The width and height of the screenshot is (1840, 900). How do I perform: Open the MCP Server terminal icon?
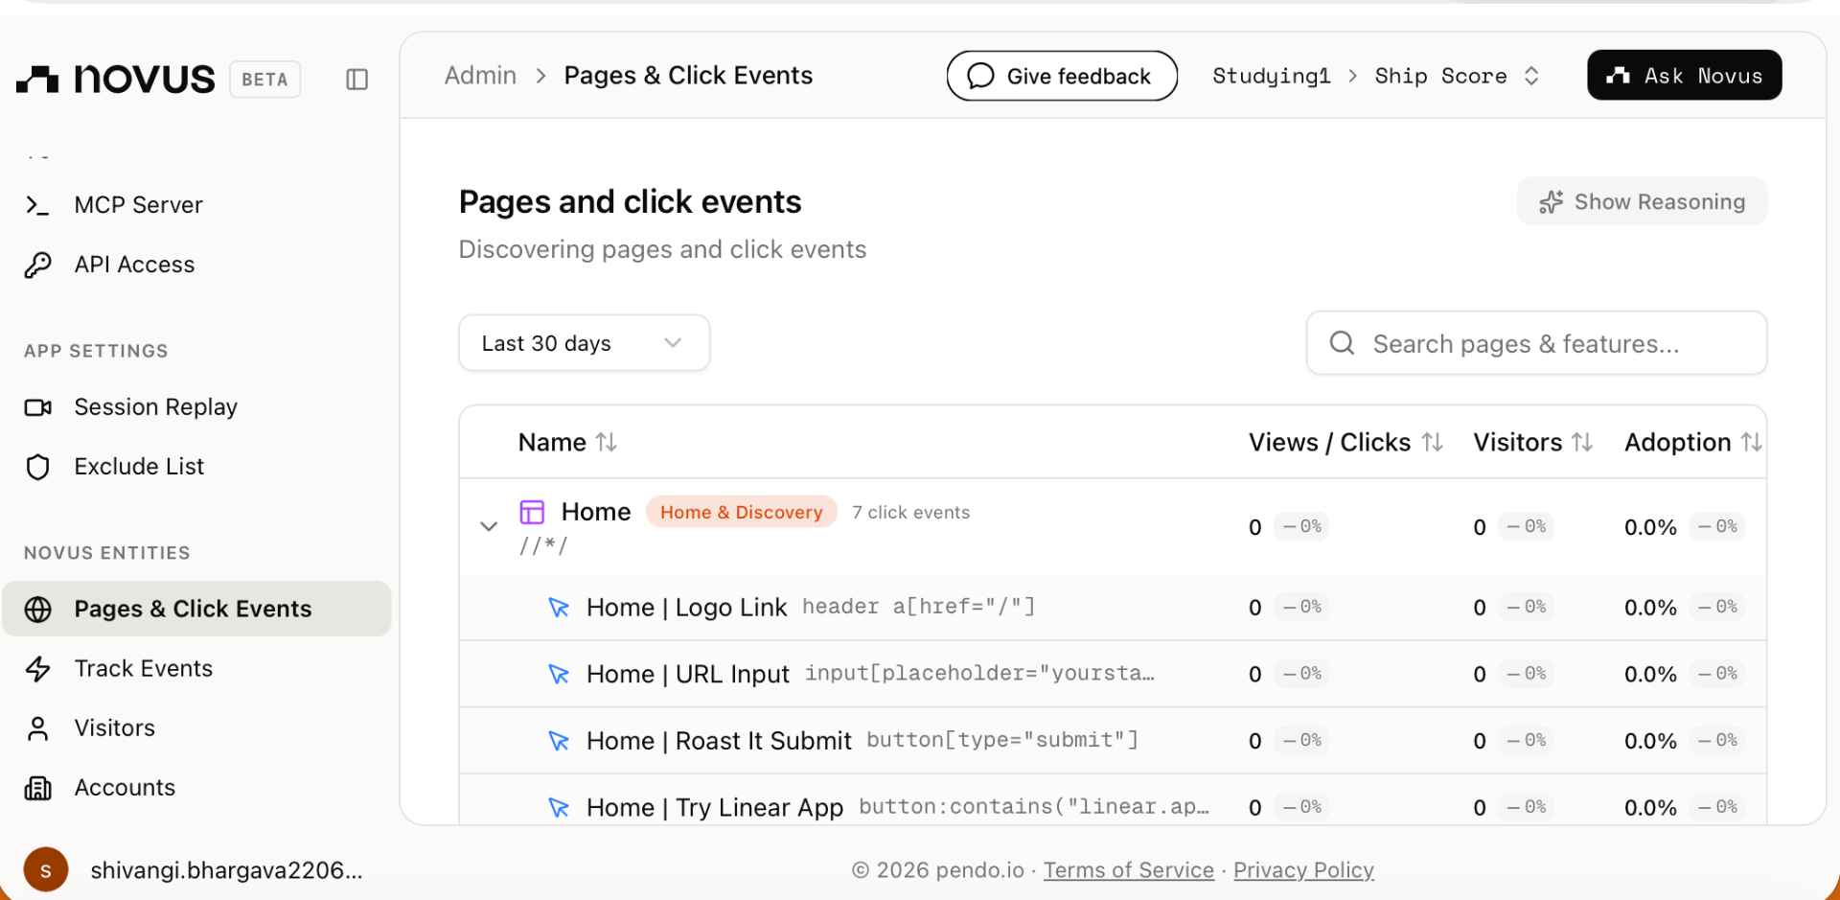coord(37,205)
